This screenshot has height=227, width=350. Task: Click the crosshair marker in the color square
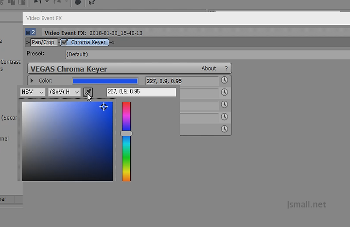click(104, 106)
